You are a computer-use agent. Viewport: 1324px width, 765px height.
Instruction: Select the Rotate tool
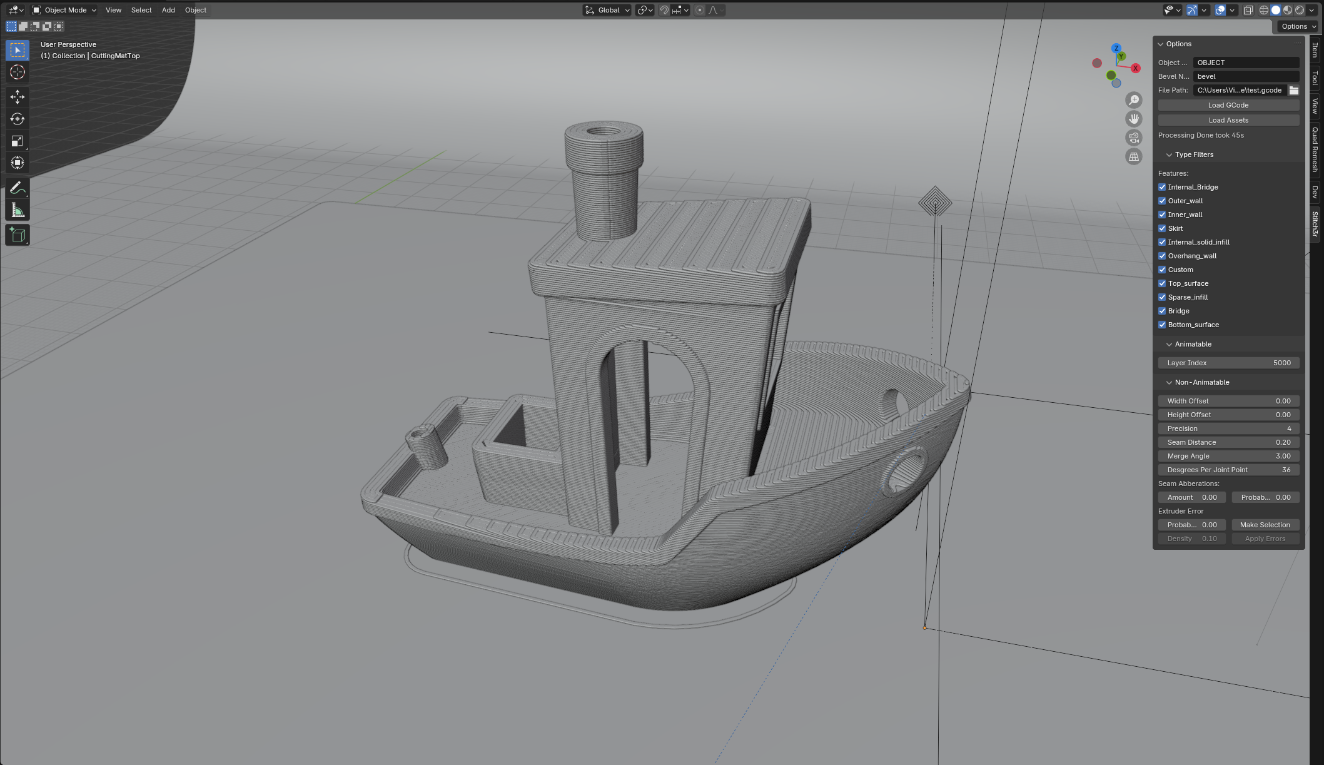pos(18,119)
